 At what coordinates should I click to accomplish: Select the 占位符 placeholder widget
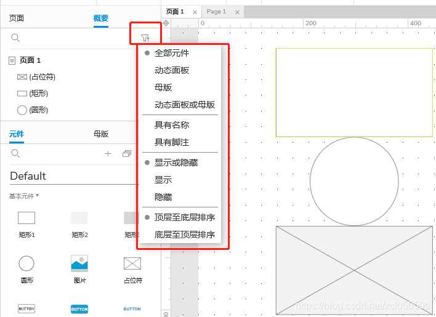click(x=132, y=270)
